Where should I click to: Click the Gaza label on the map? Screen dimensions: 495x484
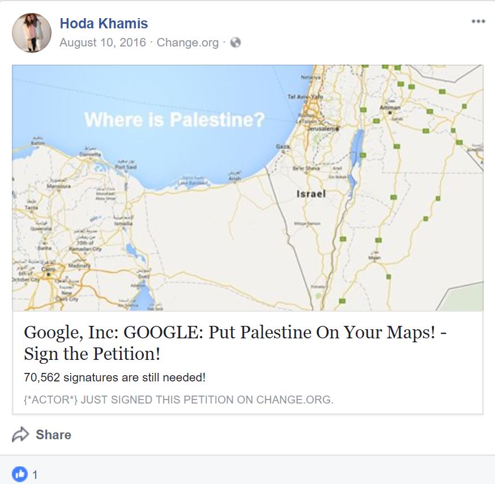[x=281, y=146]
